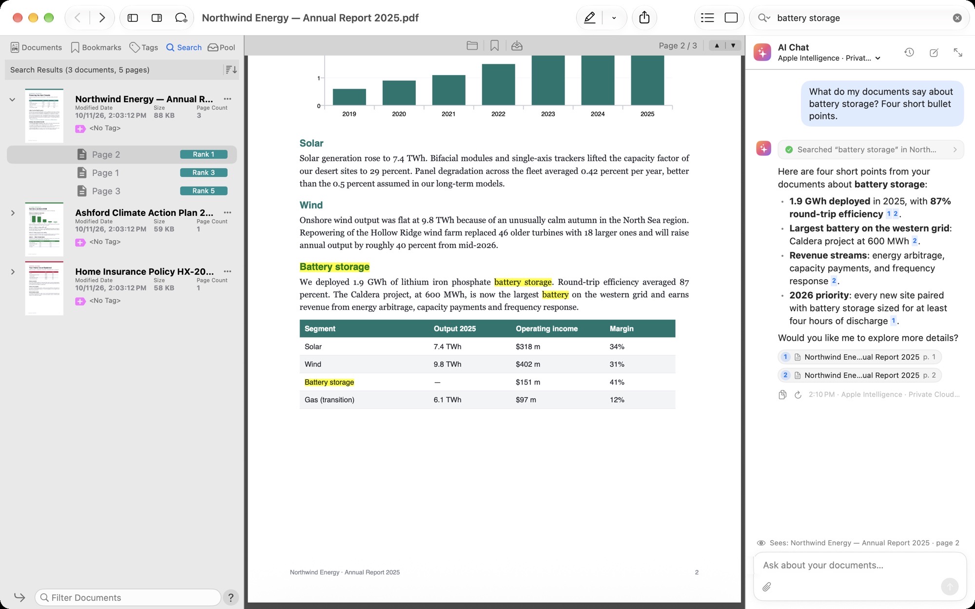Screen dimensions: 975x609
Task: Click the add to pool tray icon
Action: click(517, 46)
